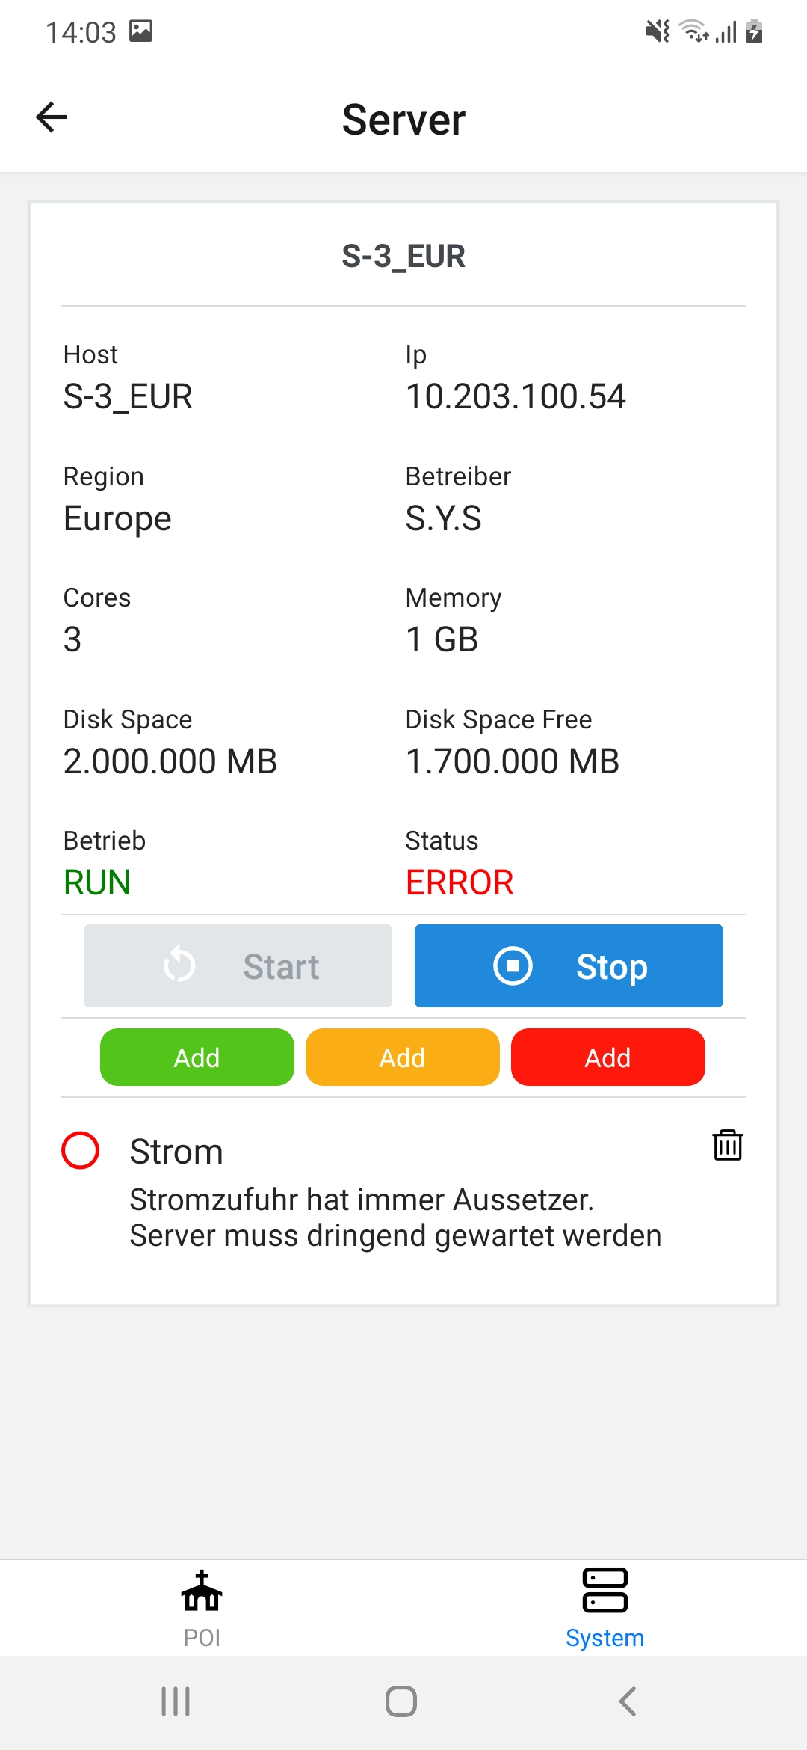The width and height of the screenshot is (807, 1750).
Task: Tap the back arrow in the header
Action: [52, 117]
